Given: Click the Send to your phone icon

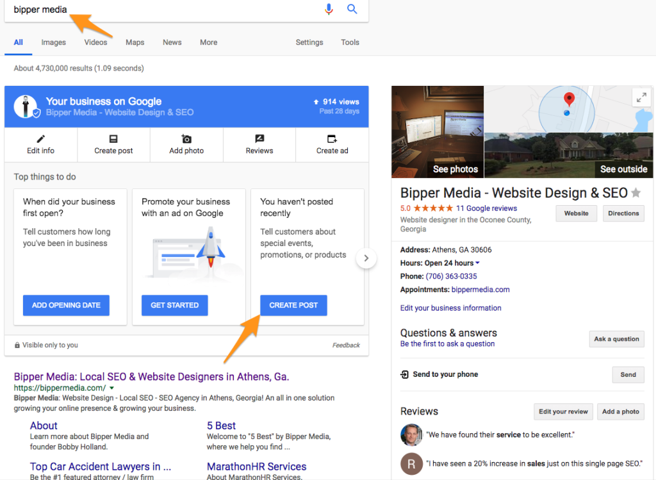Looking at the screenshot, I should [404, 374].
